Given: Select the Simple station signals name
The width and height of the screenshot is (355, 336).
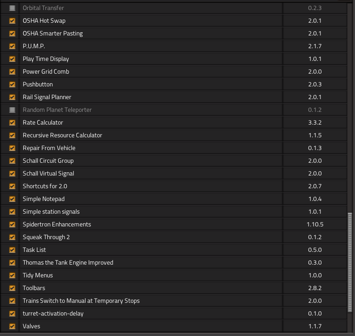Looking at the screenshot, I should pos(51,211).
